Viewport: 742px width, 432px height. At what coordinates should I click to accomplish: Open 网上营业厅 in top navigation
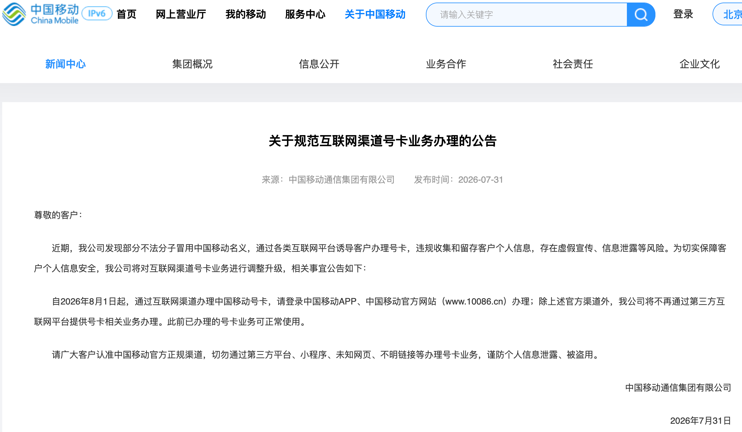pos(181,14)
